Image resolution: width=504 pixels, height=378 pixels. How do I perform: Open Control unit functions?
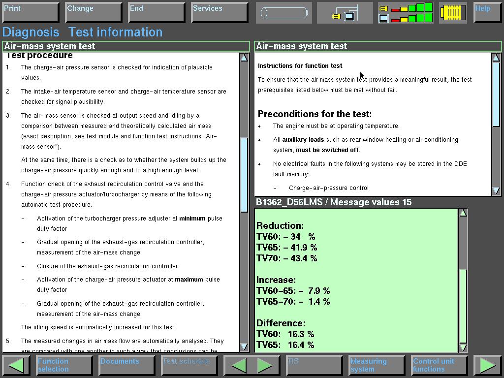pyautogui.click(x=439, y=365)
